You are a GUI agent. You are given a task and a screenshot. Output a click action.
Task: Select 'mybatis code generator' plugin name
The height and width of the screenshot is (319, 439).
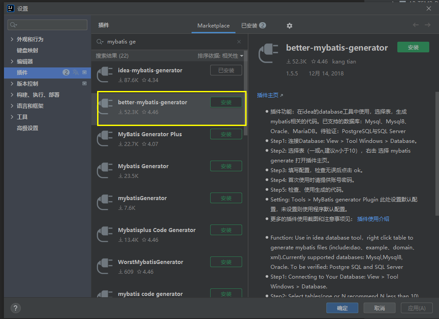click(150, 294)
